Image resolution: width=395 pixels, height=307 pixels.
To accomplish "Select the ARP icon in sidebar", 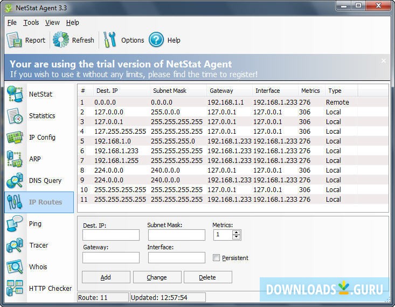I will pos(15,159).
